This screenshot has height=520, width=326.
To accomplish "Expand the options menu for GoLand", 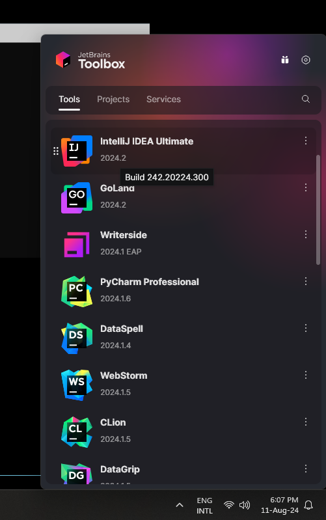I will point(305,187).
